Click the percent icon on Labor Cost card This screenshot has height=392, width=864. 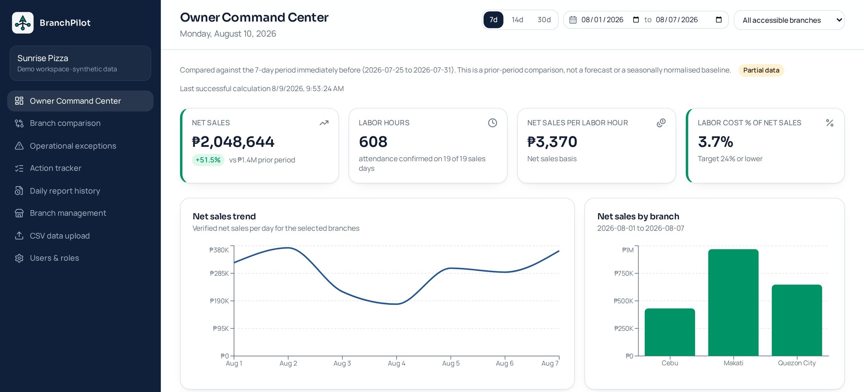830,123
